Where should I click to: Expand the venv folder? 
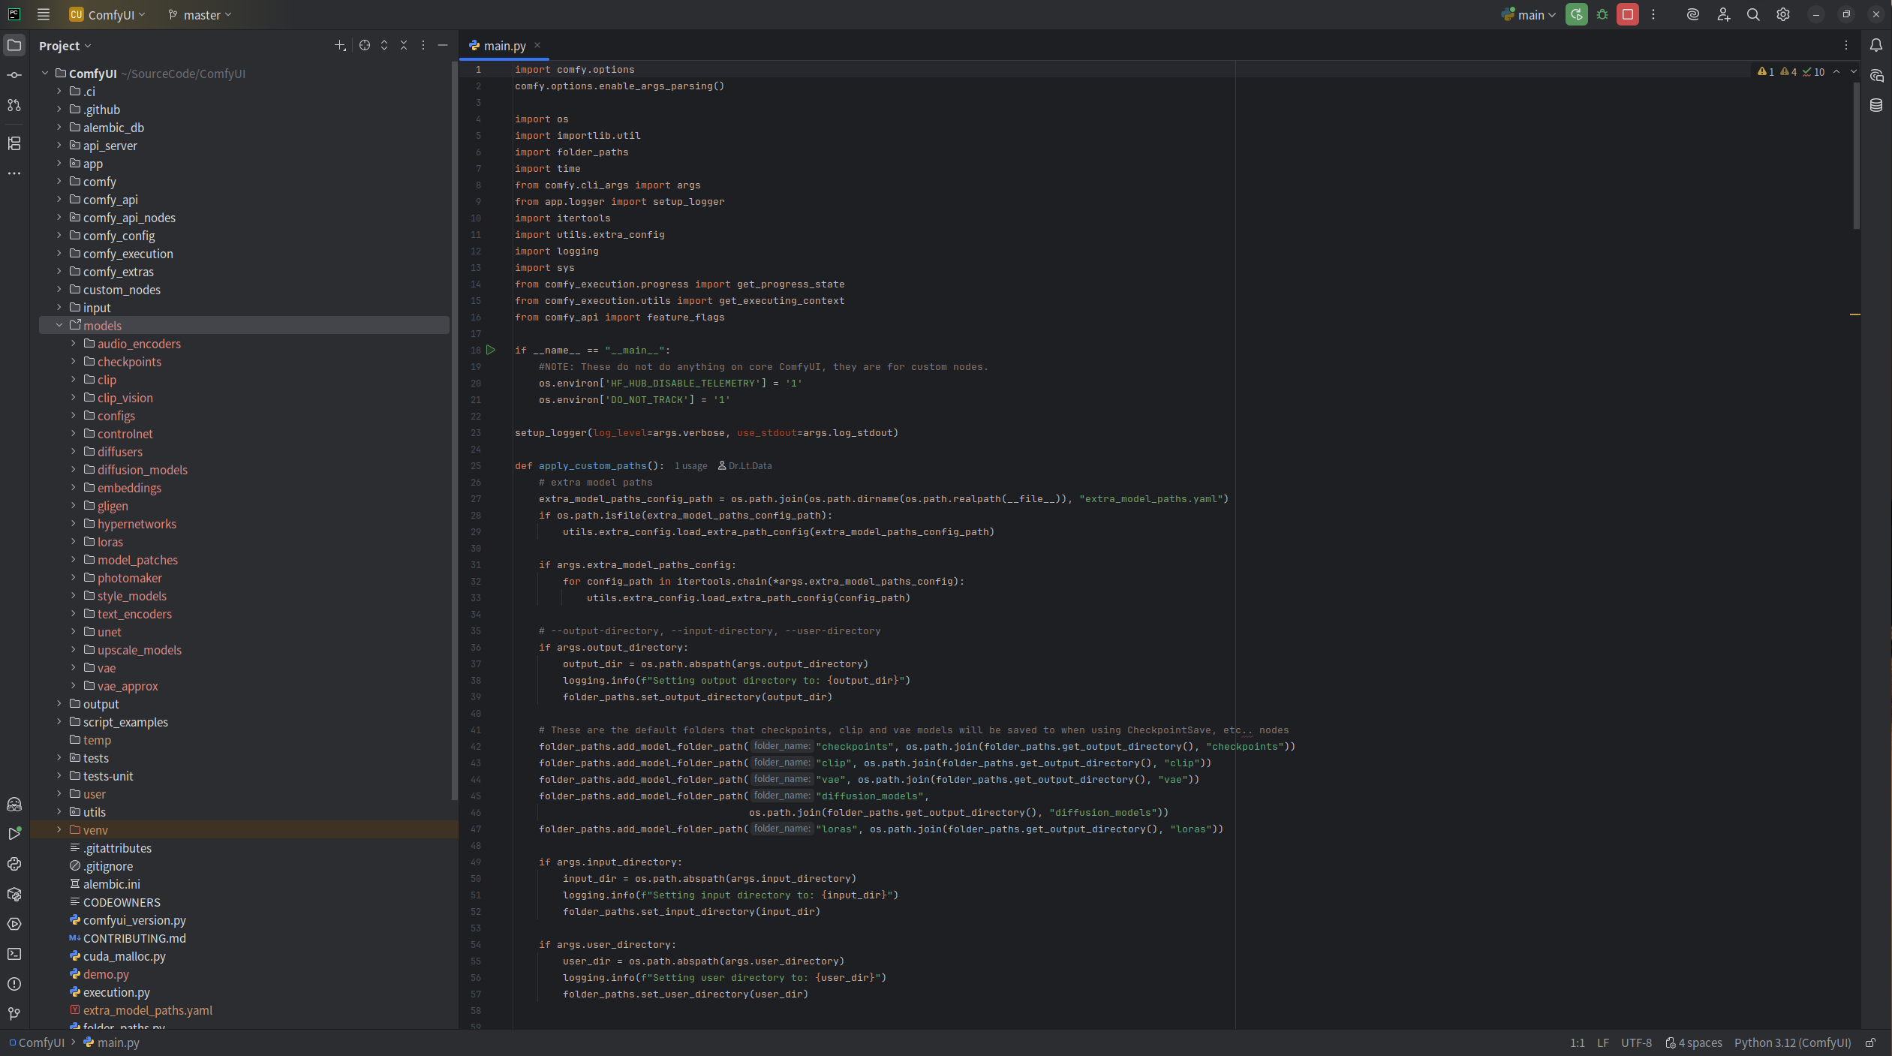click(x=59, y=829)
